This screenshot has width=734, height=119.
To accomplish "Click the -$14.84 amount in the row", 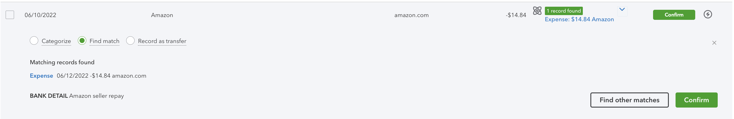I will [x=516, y=15].
